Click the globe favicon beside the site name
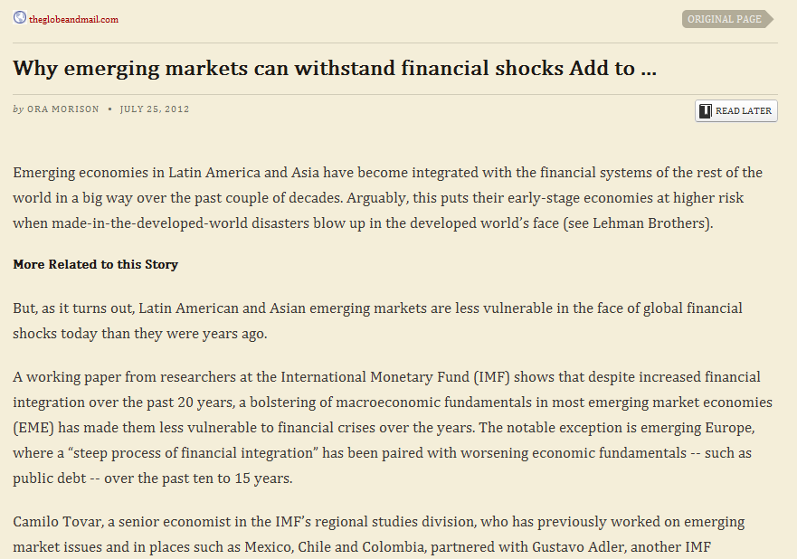 click(x=20, y=18)
